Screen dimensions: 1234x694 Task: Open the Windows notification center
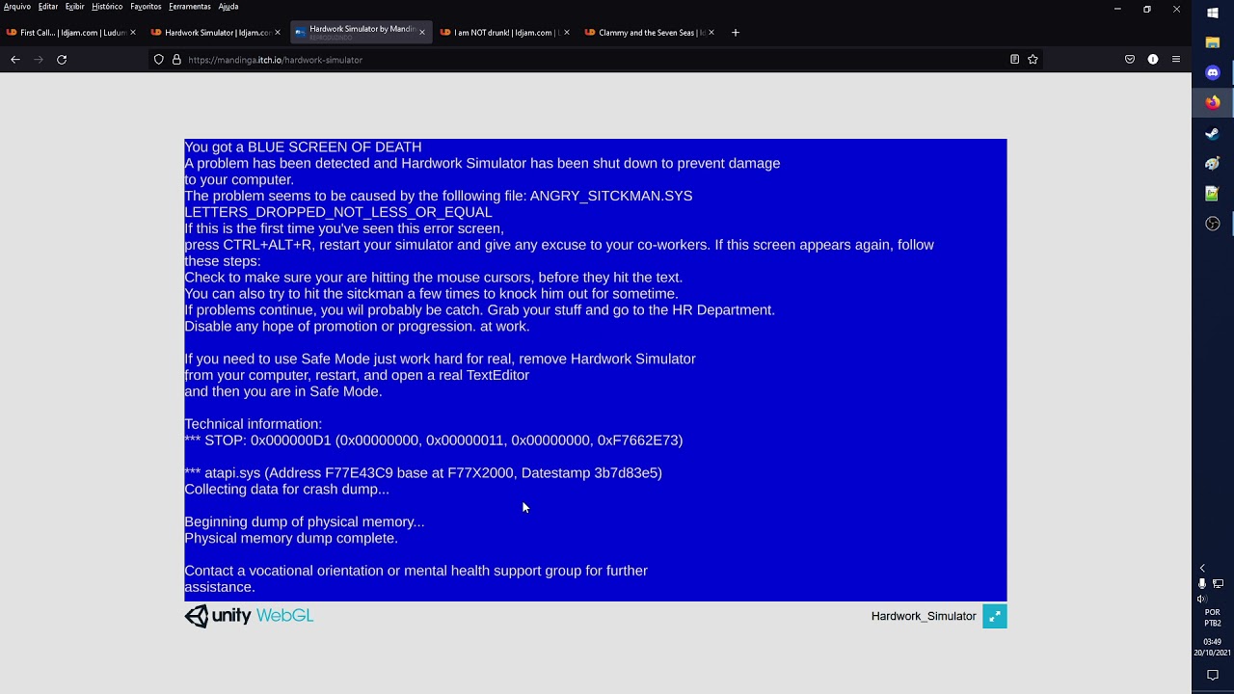point(1213,675)
